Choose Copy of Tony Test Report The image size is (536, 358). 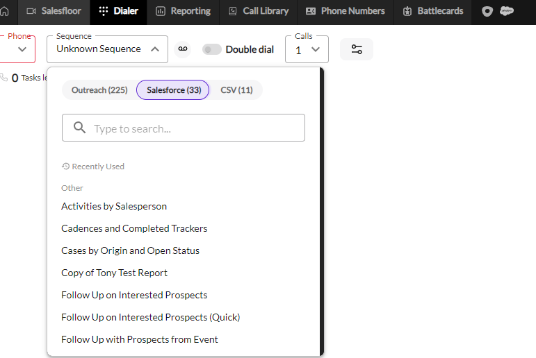[x=114, y=273]
